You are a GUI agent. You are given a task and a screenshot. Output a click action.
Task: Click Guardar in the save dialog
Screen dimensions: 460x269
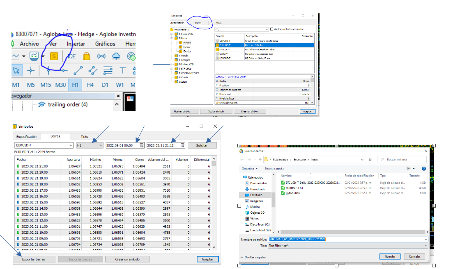click(390, 256)
